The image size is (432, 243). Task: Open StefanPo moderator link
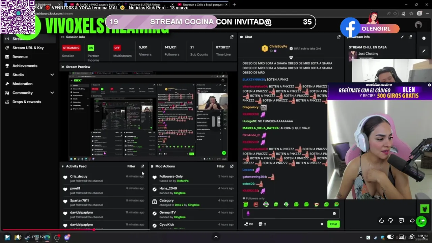[182, 181]
